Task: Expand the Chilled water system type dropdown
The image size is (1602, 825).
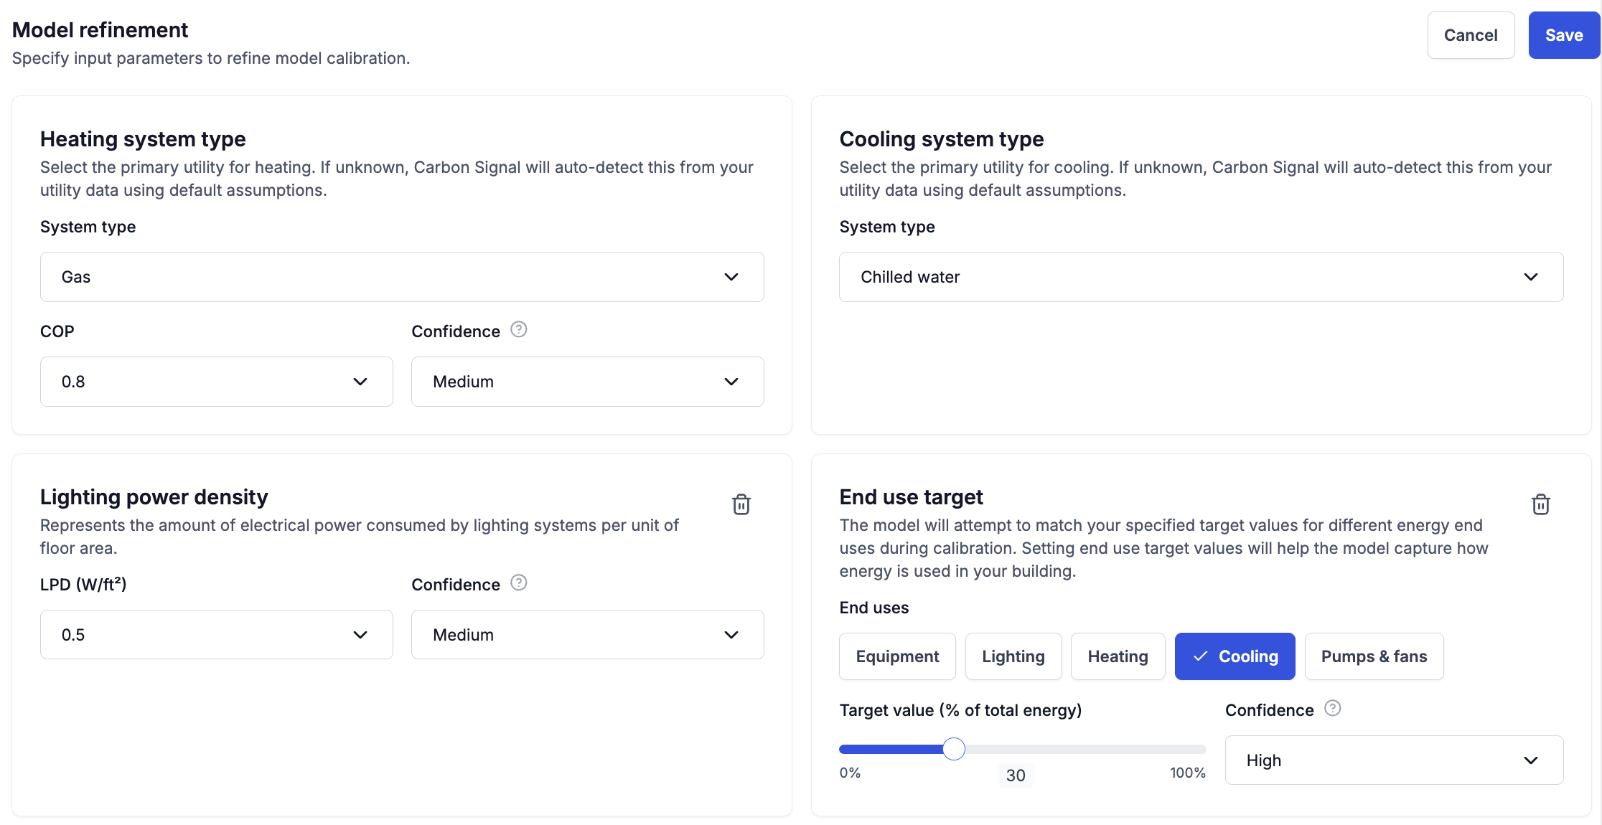Action: coord(1201,277)
